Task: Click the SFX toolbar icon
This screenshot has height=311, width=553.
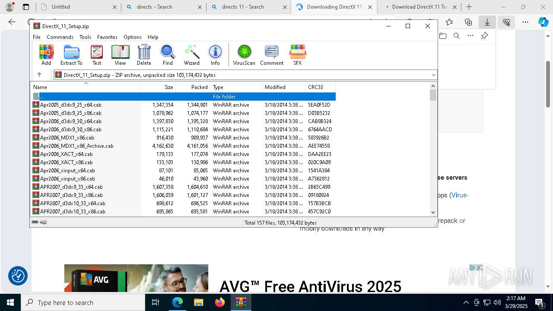Action: (298, 55)
